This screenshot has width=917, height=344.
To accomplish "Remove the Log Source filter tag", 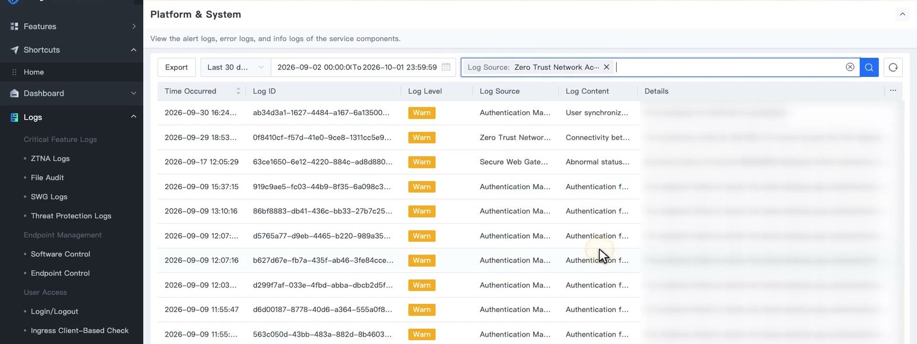I will (606, 67).
